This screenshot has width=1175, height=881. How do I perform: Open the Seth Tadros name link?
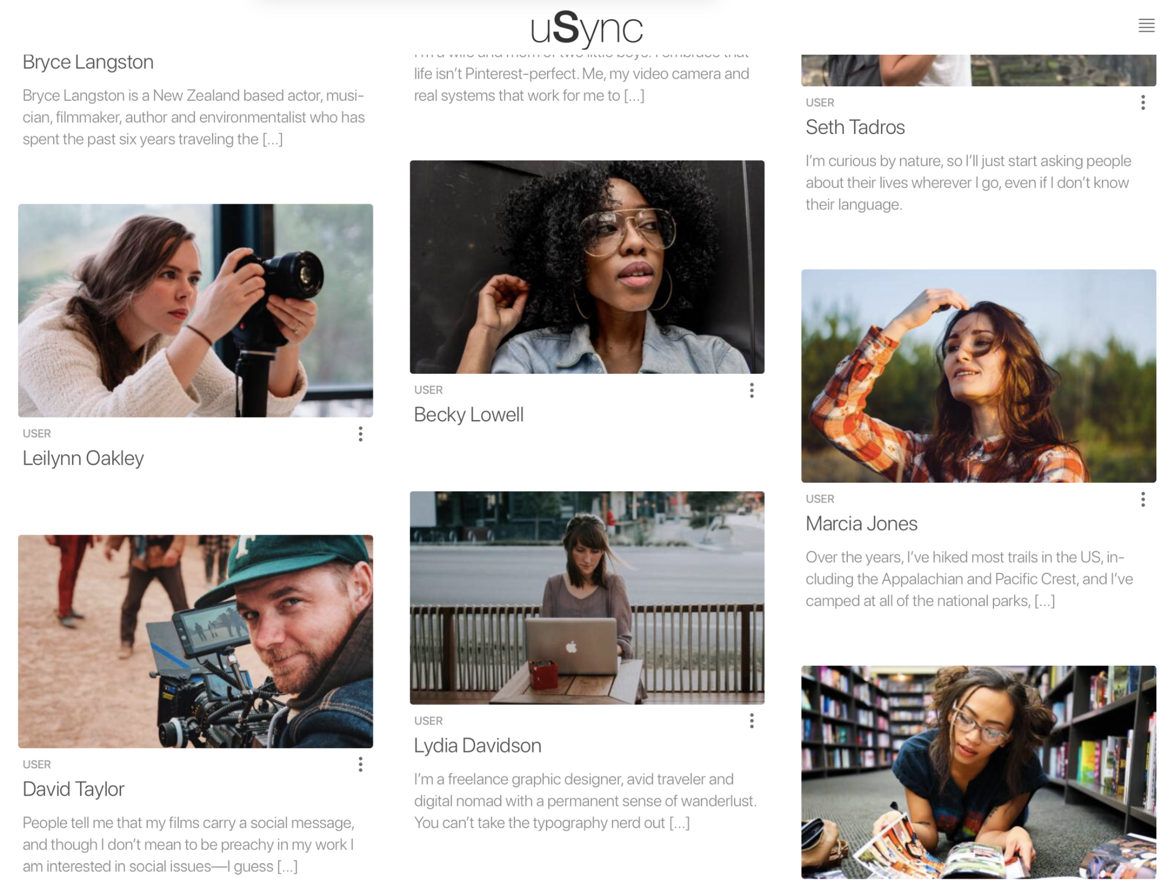(855, 127)
